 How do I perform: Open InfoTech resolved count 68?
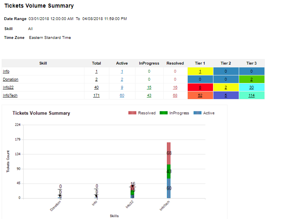coord(175,95)
